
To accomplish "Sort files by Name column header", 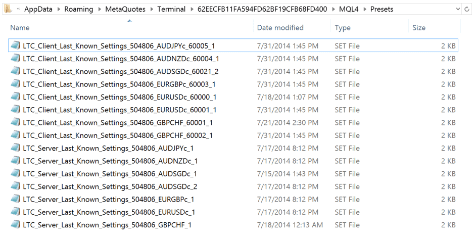I will pos(20,28).
